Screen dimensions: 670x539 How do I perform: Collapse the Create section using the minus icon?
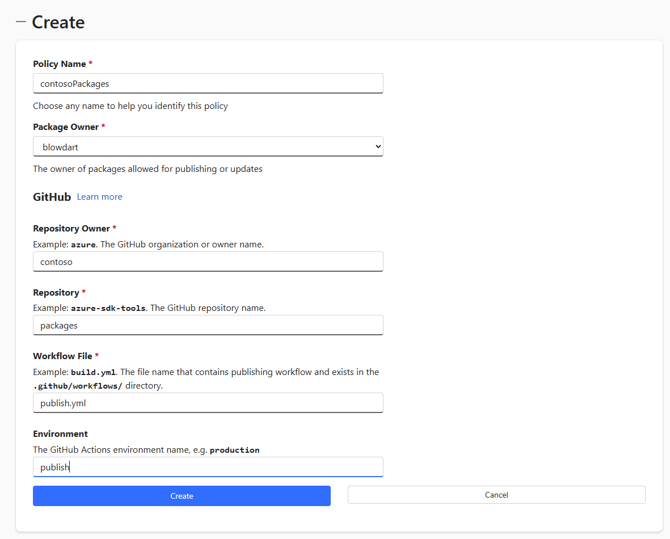20,22
